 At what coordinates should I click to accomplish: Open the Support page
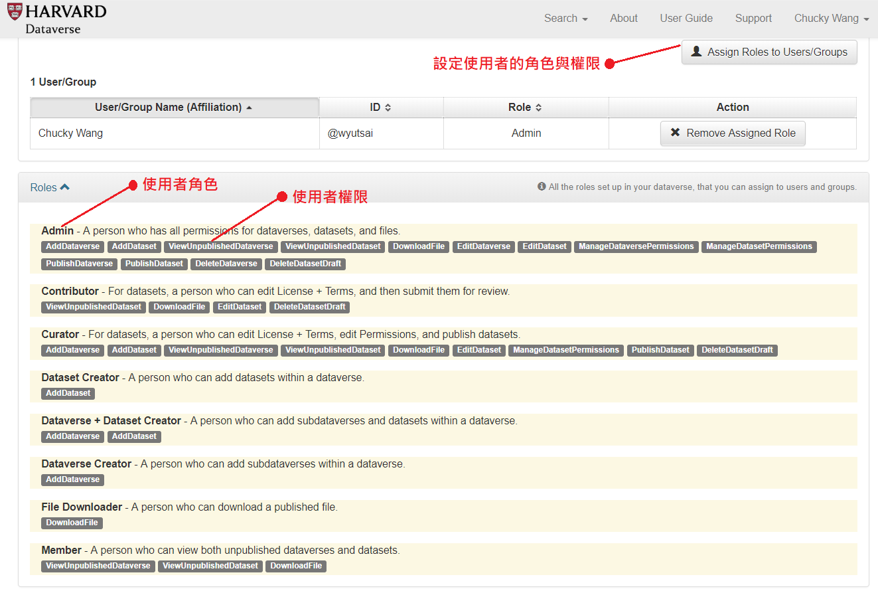pos(753,19)
